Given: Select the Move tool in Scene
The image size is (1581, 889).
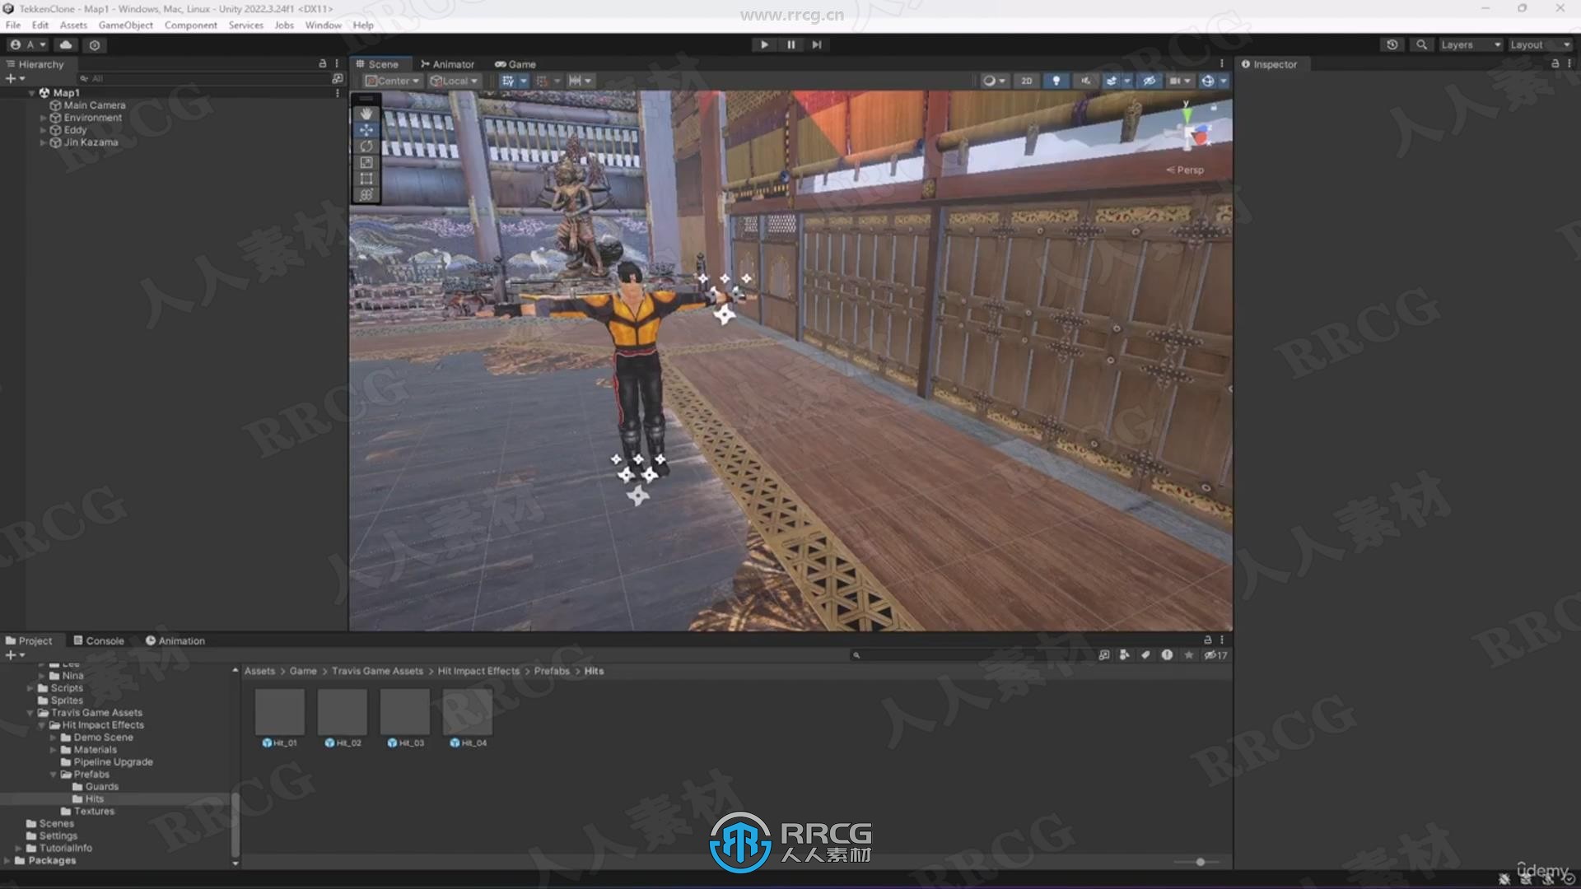Looking at the screenshot, I should pyautogui.click(x=366, y=130).
